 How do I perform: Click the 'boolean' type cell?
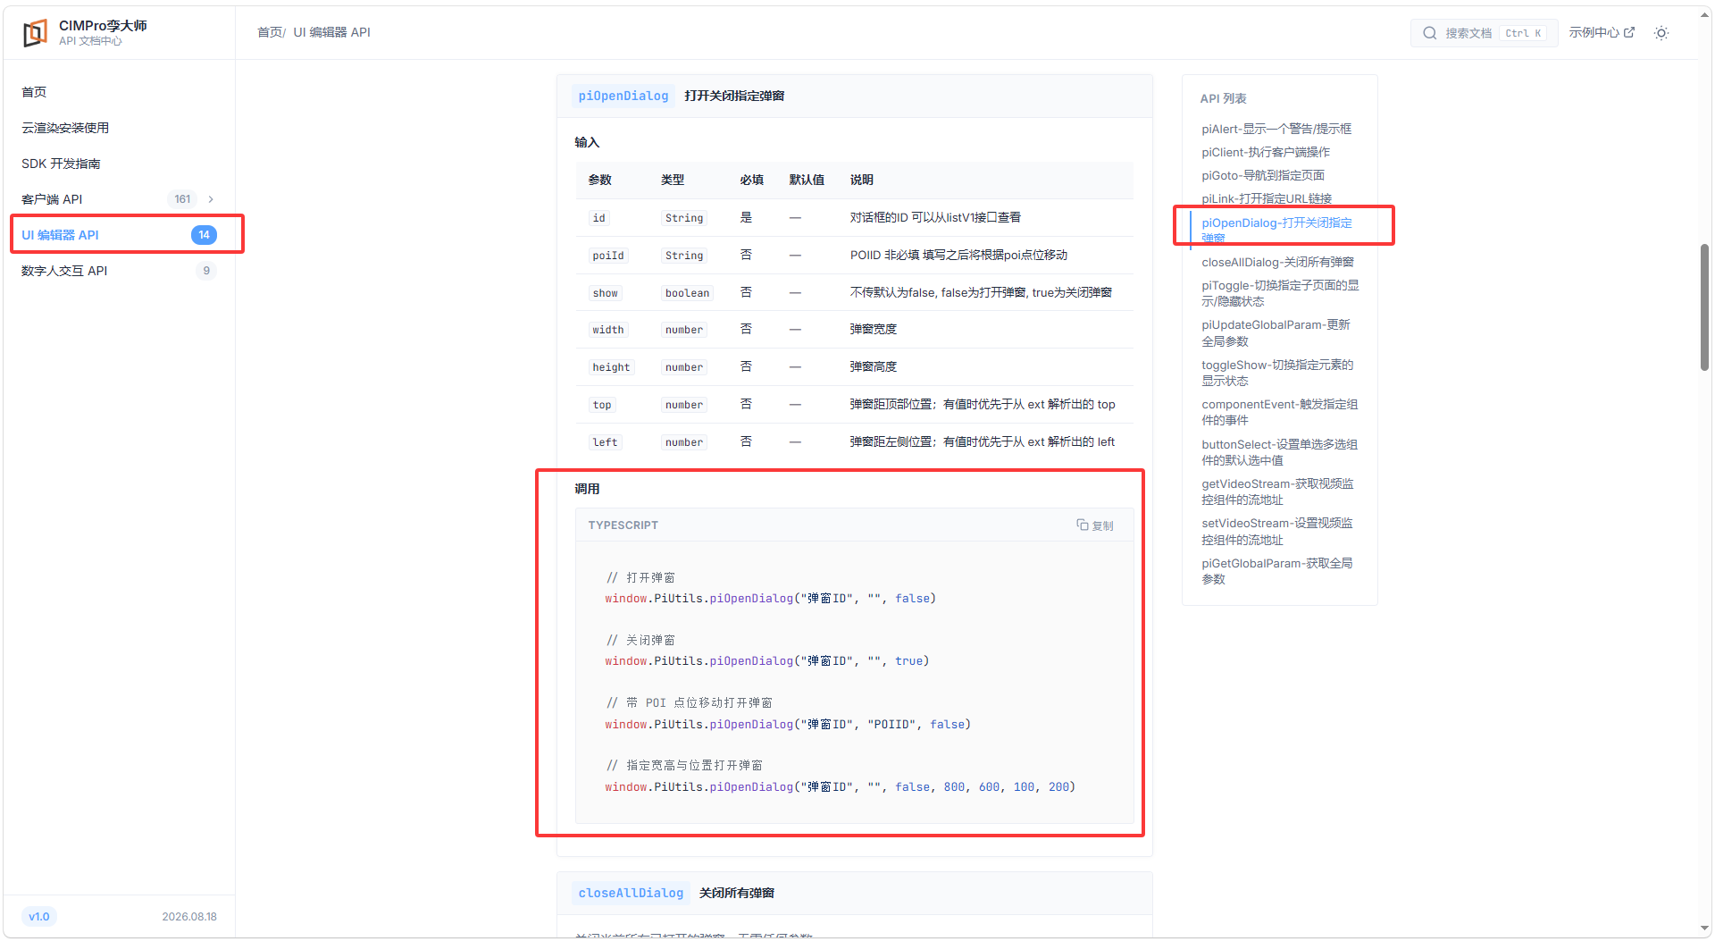tap(687, 293)
